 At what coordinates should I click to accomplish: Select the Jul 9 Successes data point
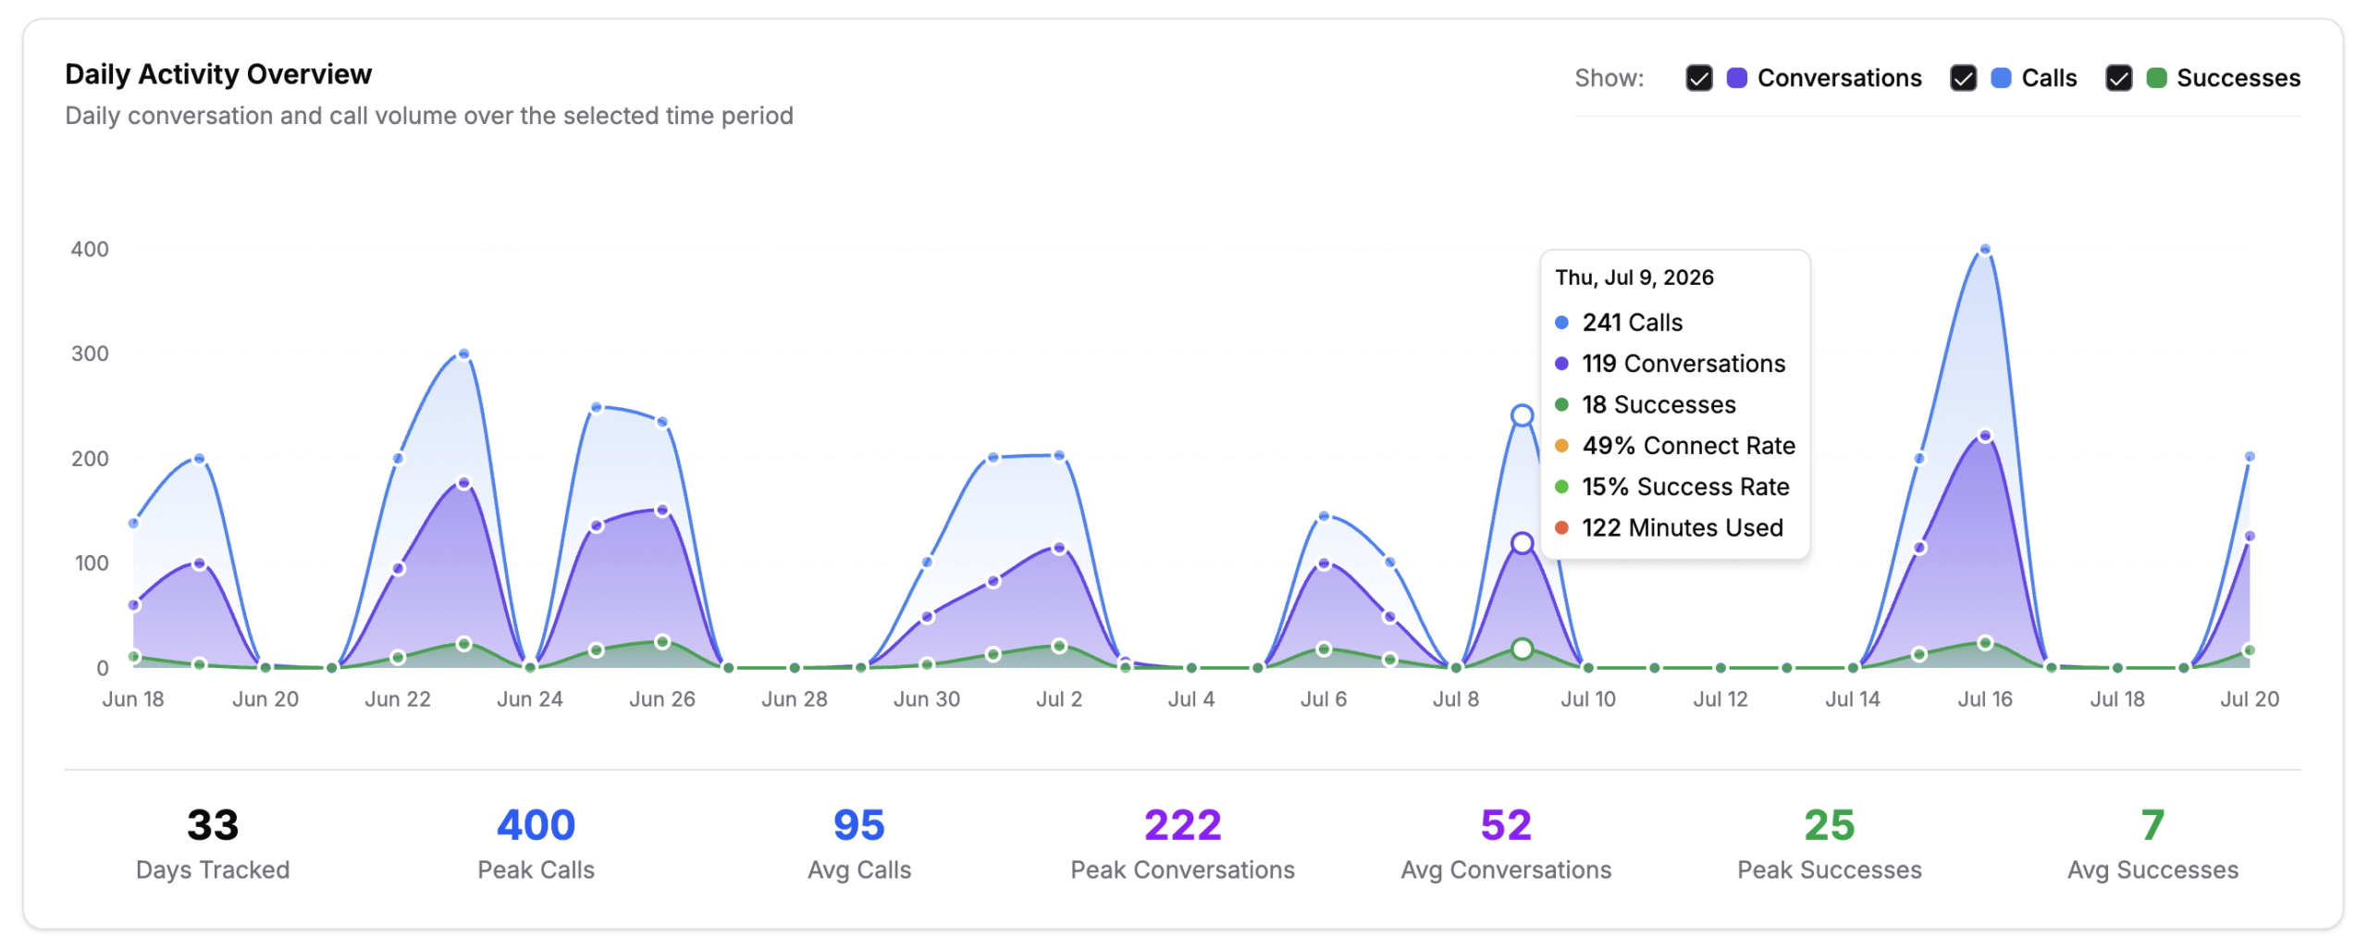(x=1522, y=648)
